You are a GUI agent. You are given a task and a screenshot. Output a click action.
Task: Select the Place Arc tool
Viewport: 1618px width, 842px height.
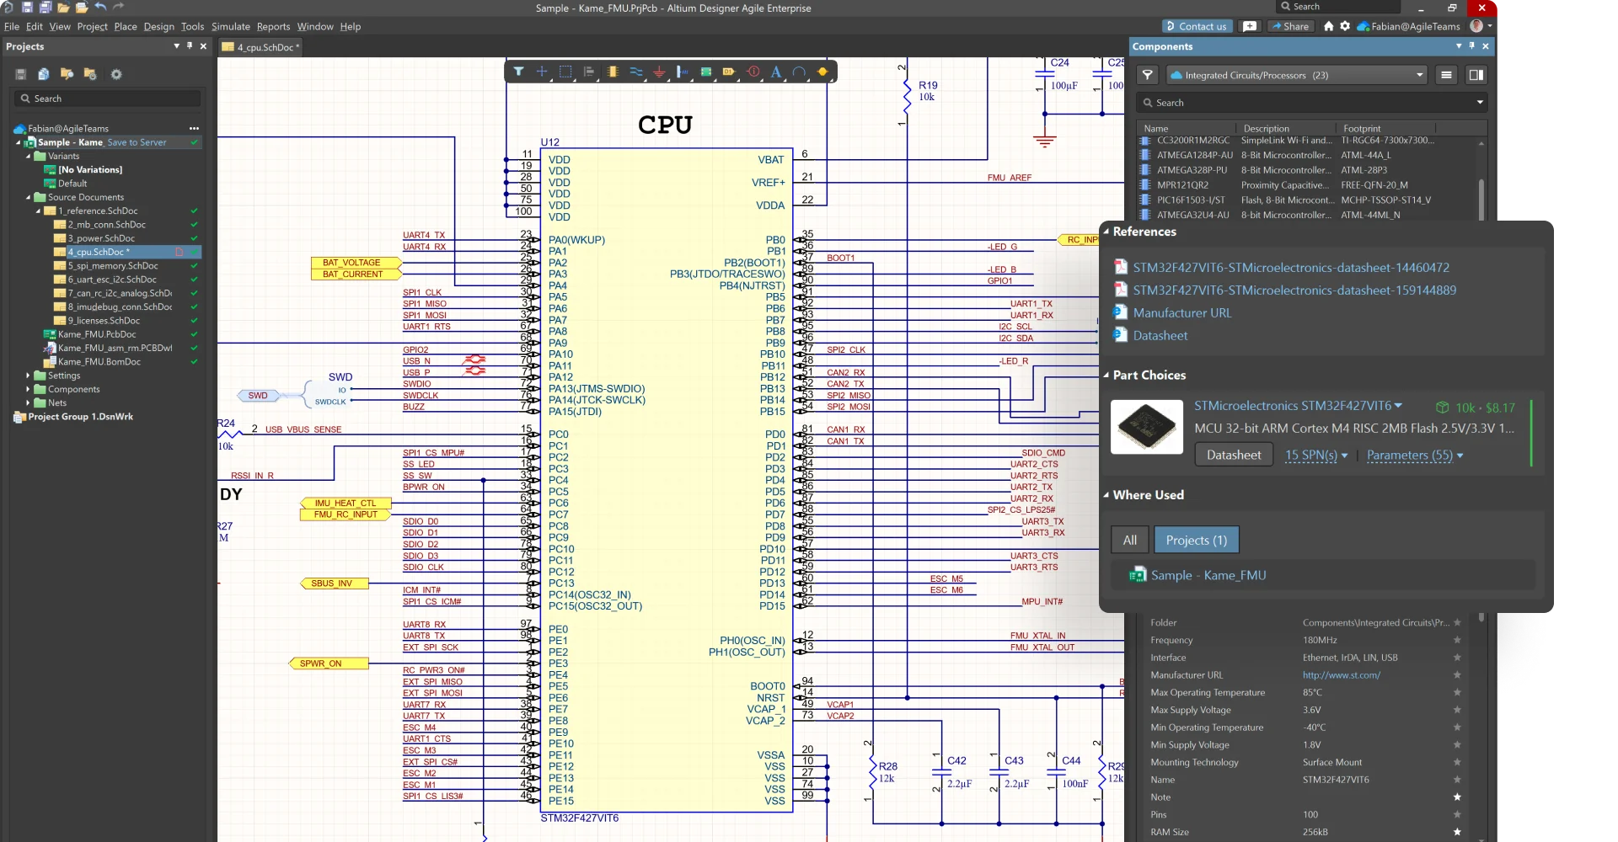[799, 72]
